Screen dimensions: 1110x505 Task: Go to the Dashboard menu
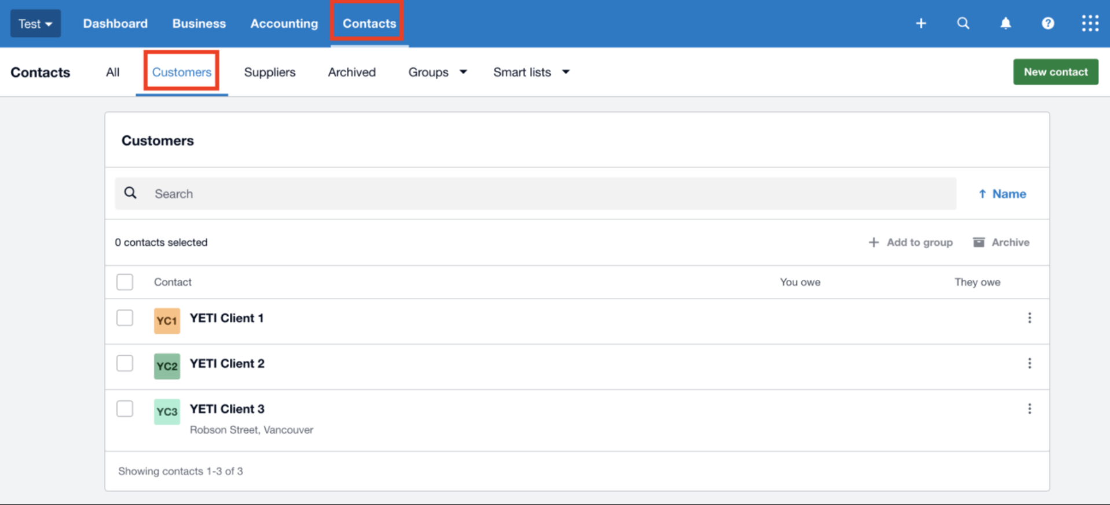115,24
